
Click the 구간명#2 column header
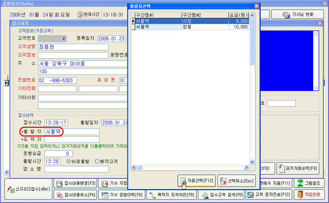205,15
